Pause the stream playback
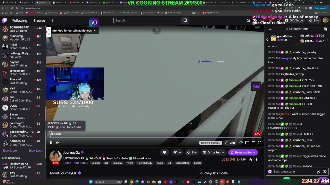 click(x=51, y=143)
